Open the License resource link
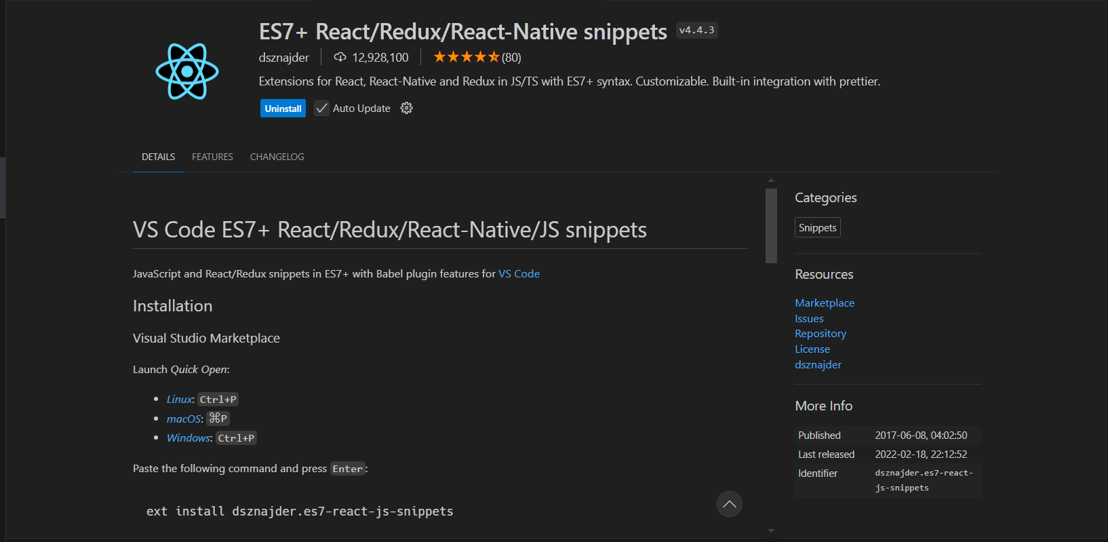 pyautogui.click(x=812, y=349)
